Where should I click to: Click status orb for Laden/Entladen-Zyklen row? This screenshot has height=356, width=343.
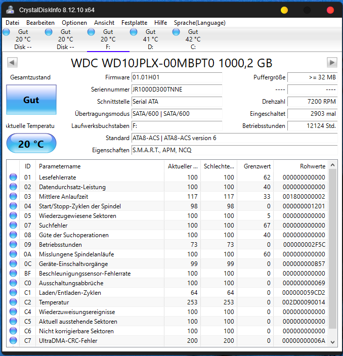pos(13,292)
